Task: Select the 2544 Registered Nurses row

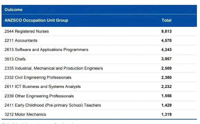Action: point(99,31)
